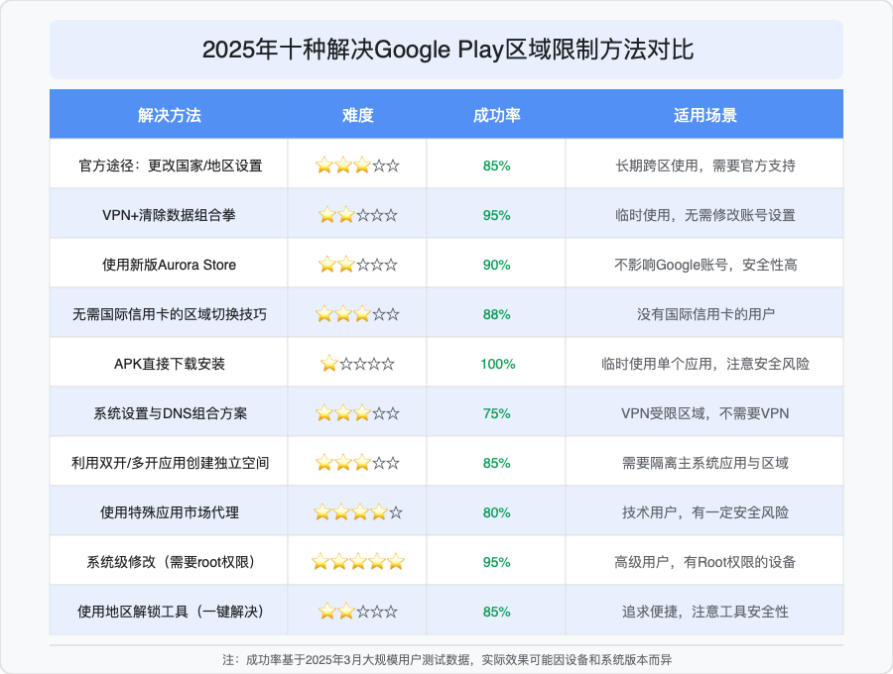Screen dimensions: 893x674
Task: Click '追求便捷，注意工具安全性' scenario cell
Action: pos(705,612)
